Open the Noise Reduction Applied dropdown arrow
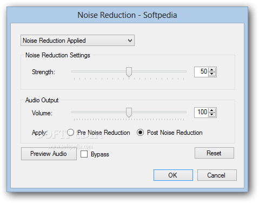 pyautogui.click(x=130, y=41)
